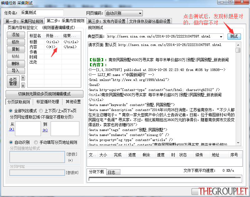Image resolution: width=250 pixels, height=197 pixels.
Task: Select the 内容 tag row
Action: coord(54,47)
